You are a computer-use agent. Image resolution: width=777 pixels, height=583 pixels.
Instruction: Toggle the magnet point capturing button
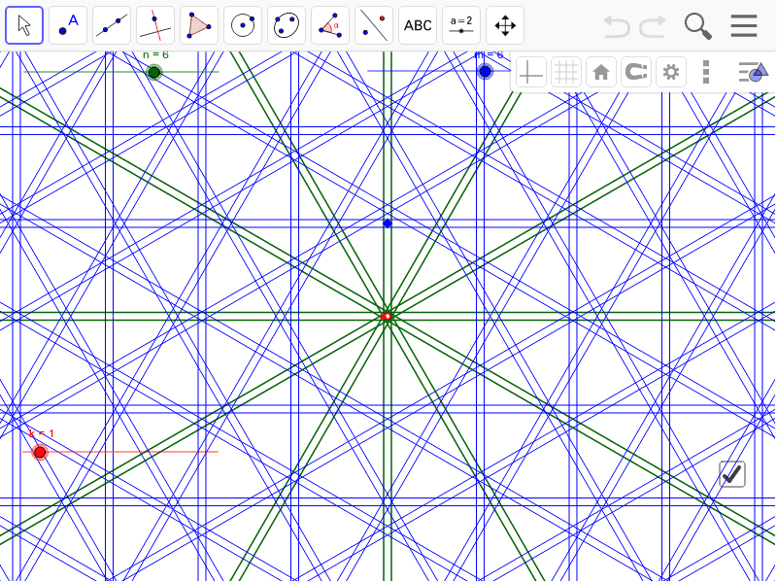point(636,72)
